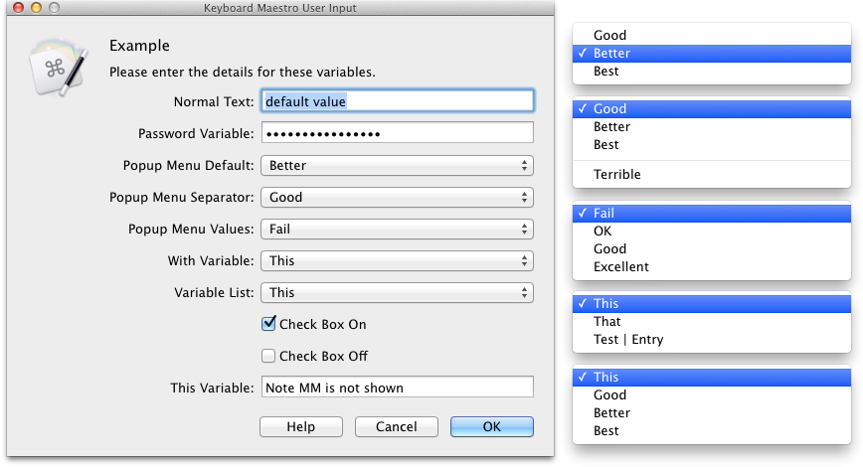863x467 pixels.
Task: Choose the Test | Entry menu item
Action: coord(712,340)
